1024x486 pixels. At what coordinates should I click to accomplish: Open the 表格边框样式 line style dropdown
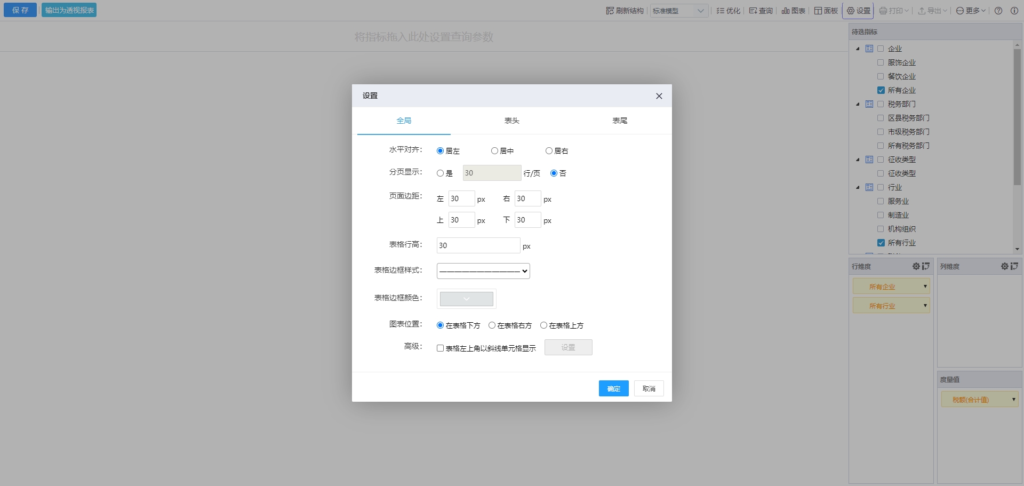483,271
